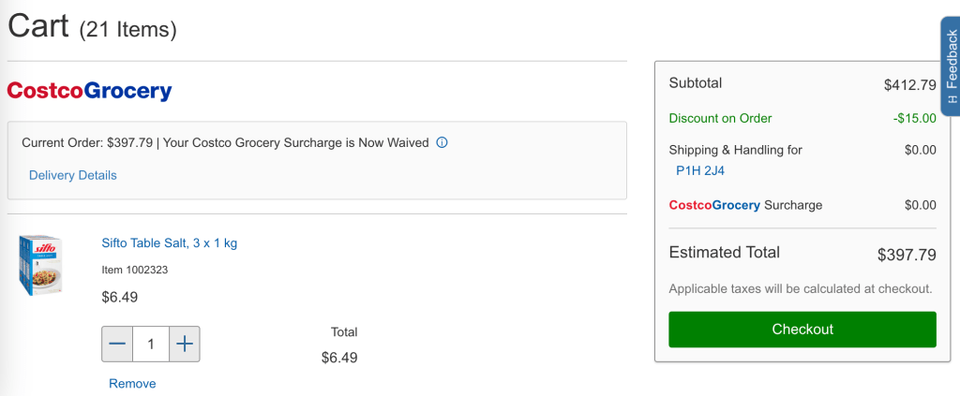Viewport: 960px width, 396px height.
Task: Increase Sifto Table Salt quantity with plus
Action: pyautogui.click(x=185, y=345)
